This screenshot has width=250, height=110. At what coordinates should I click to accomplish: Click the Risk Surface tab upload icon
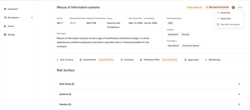tap(57, 60)
